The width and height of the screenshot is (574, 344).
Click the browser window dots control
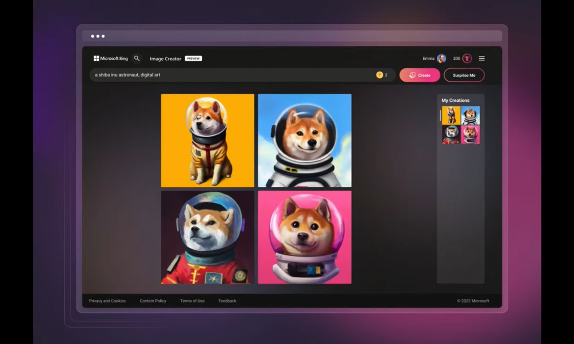coord(97,35)
